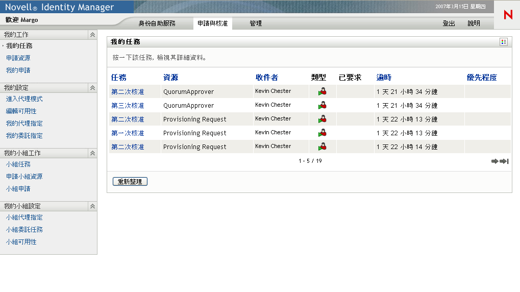This screenshot has height=292, width=520.
Task: Open 第二次核准 task with 22 小時 14 分鐘
Action: point(128,147)
